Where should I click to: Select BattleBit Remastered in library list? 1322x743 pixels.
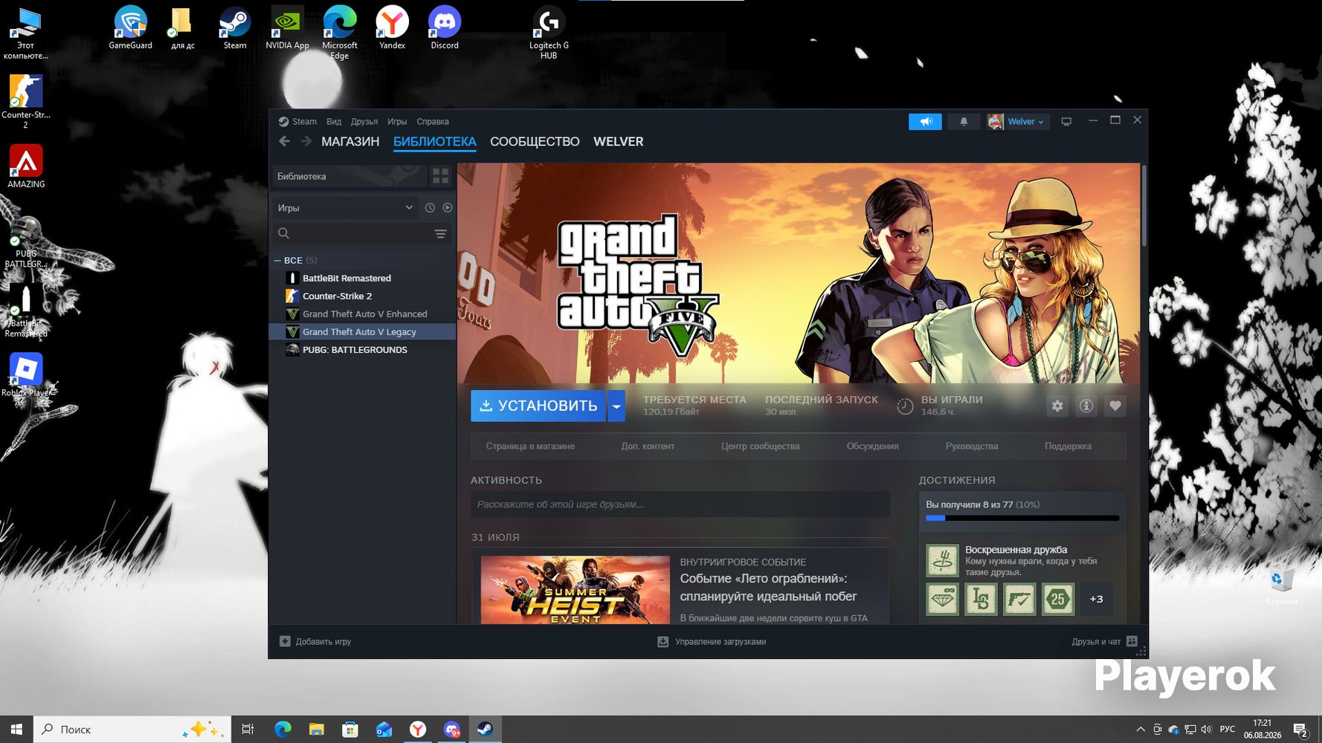363,278
